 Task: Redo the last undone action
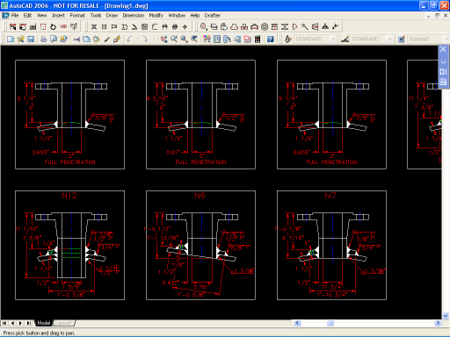[x=145, y=39]
